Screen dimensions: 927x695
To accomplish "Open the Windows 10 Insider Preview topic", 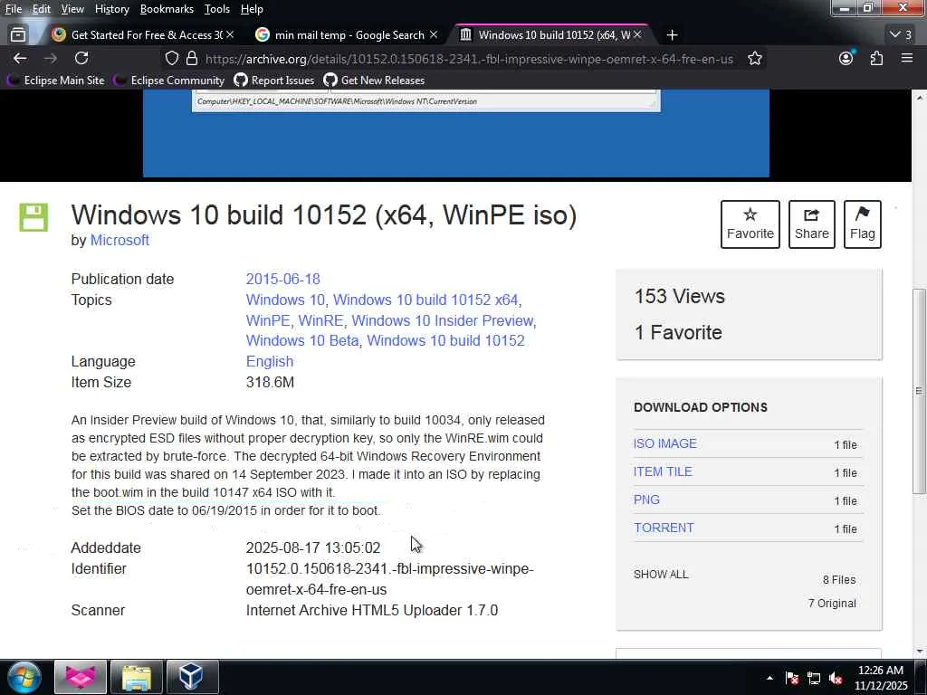I will (x=443, y=320).
